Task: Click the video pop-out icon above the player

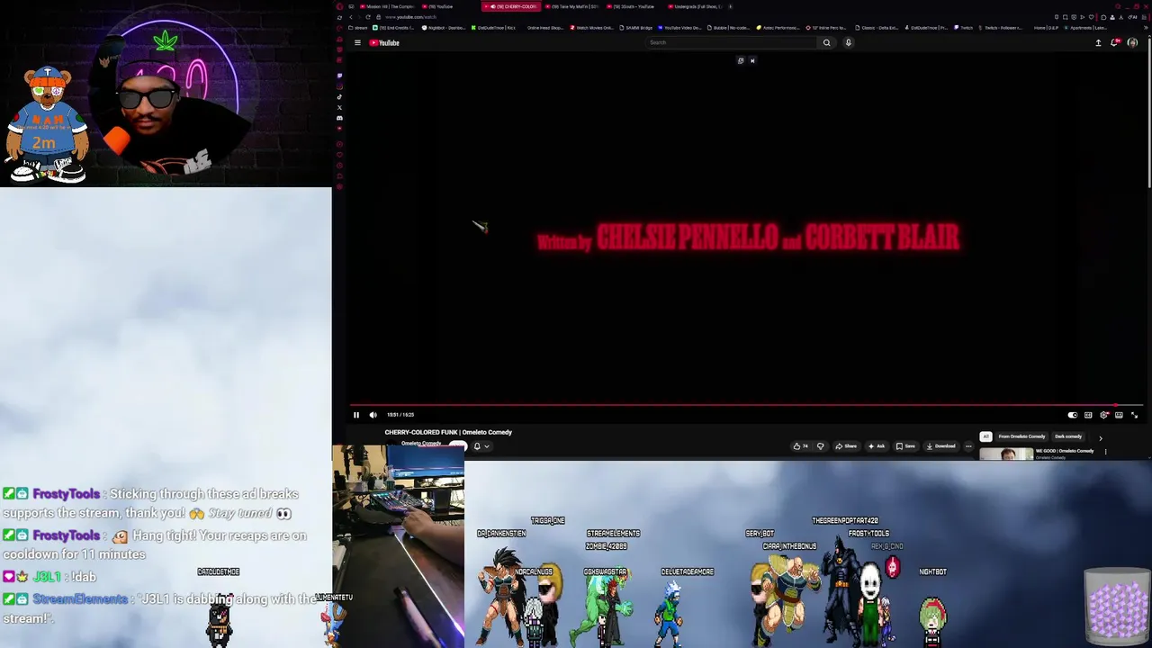Action: [741, 60]
